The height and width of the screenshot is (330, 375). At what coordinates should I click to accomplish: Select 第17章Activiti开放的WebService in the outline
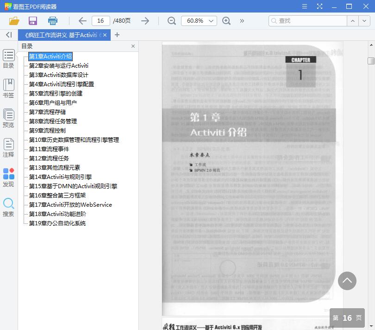point(70,205)
